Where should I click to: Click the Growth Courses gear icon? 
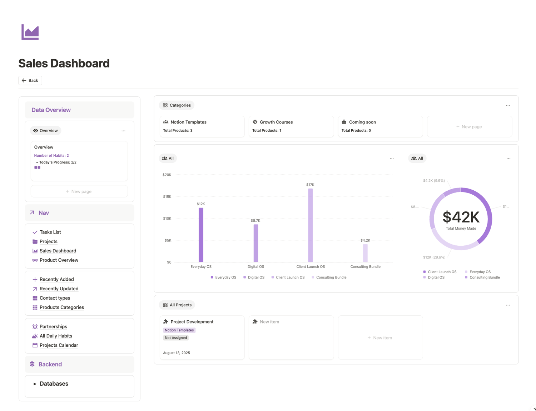pyautogui.click(x=255, y=122)
